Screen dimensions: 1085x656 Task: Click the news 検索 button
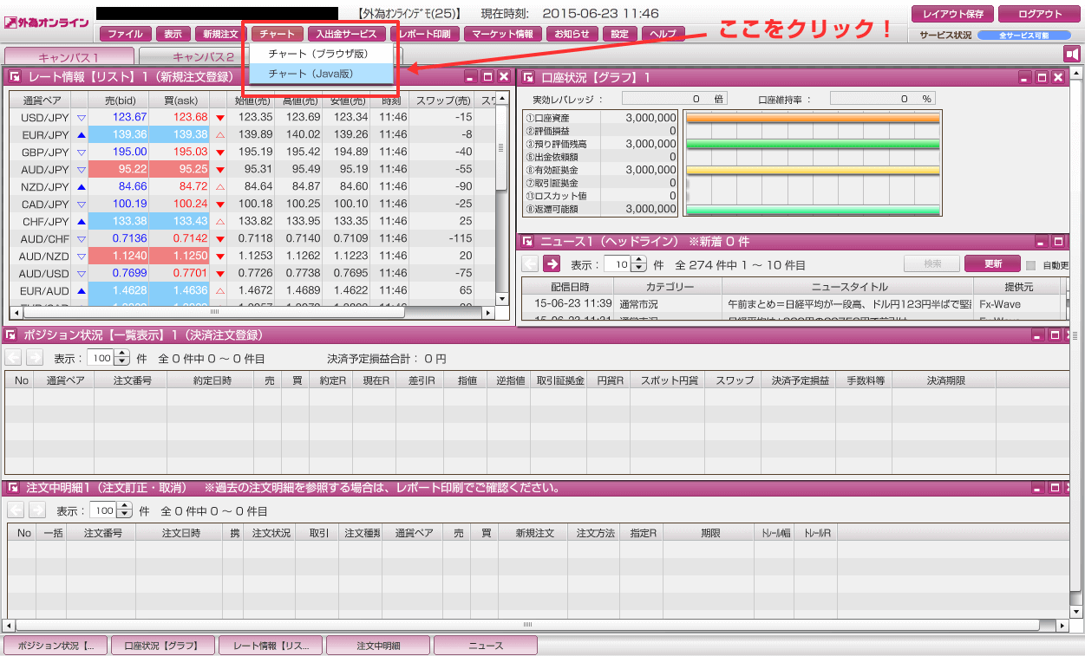931,264
